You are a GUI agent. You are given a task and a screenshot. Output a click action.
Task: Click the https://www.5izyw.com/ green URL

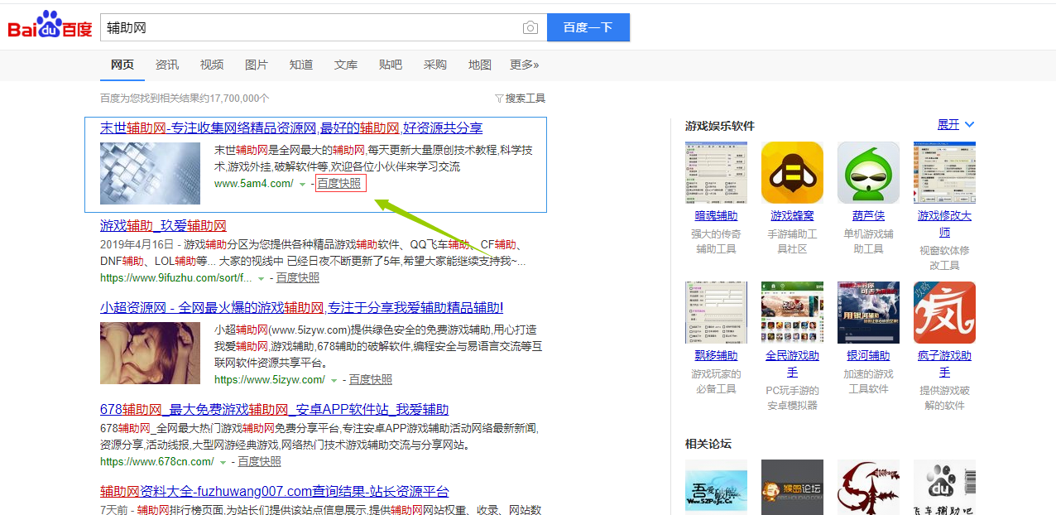[x=270, y=379]
